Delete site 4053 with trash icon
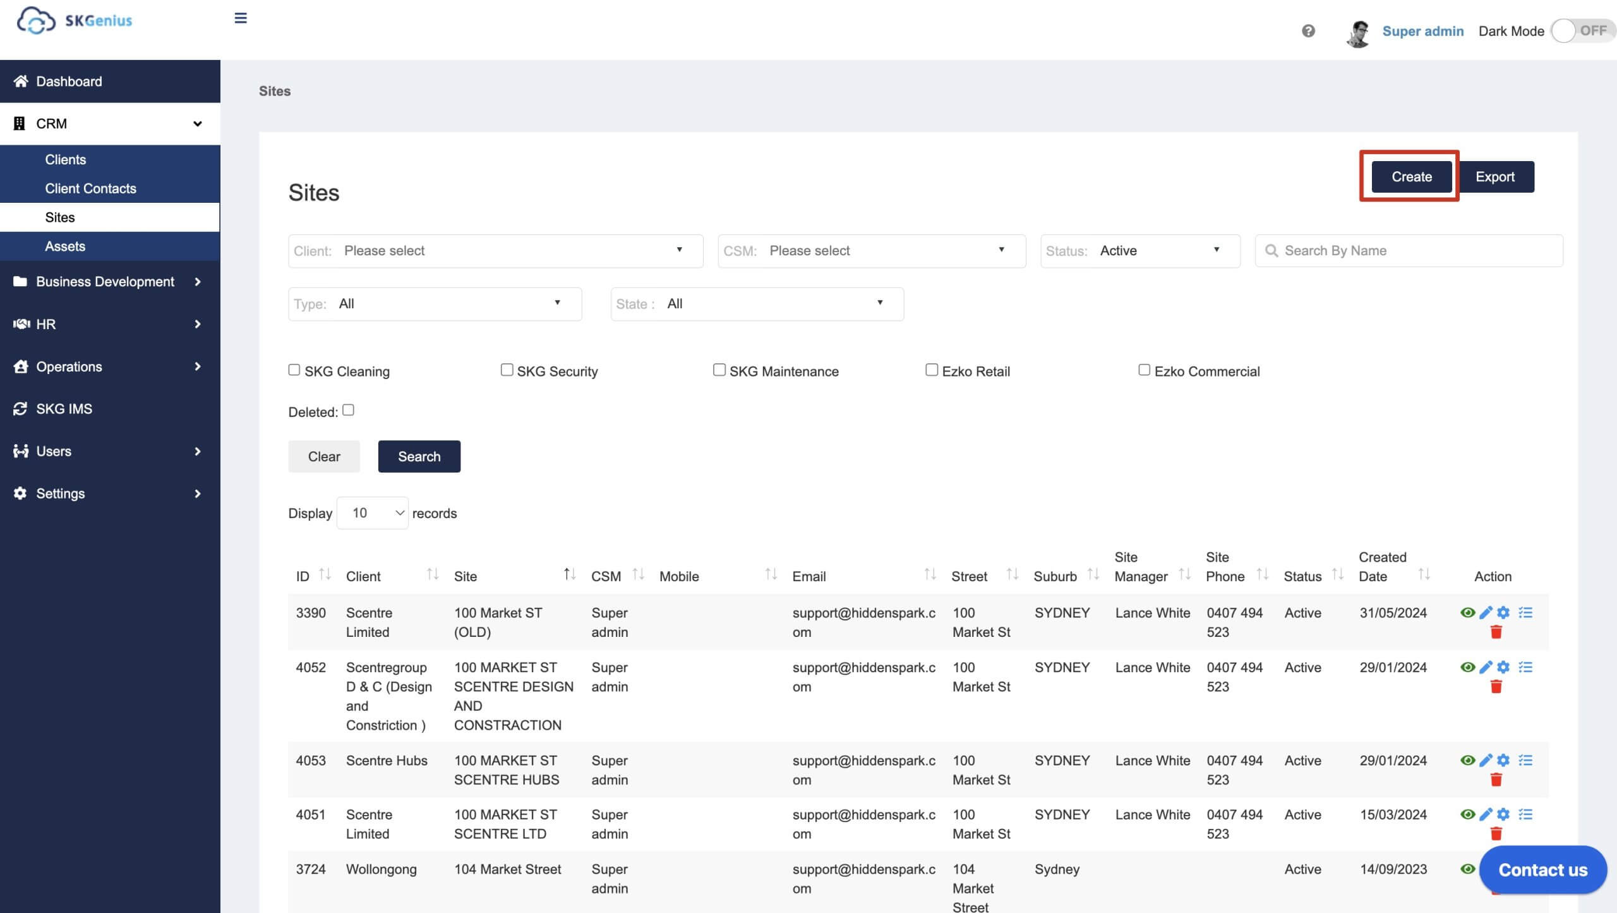 [x=1496, y=780]
